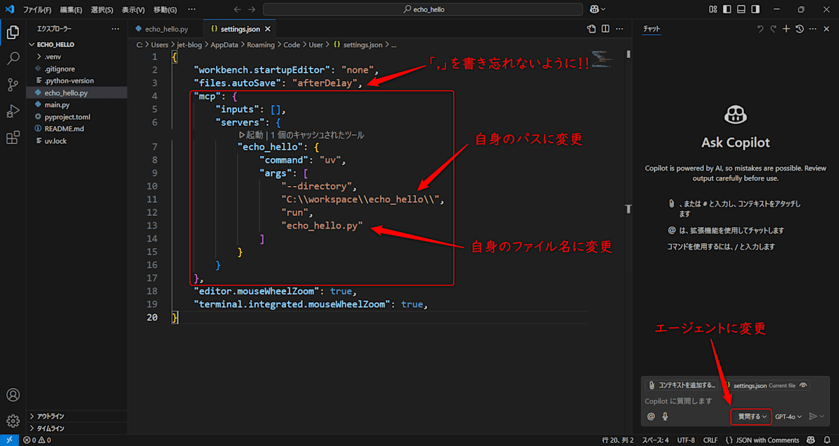The width and height of the screenshot is (839, 446).
Task: Open the ファイル(F) menu
Action: click(36, 10)
